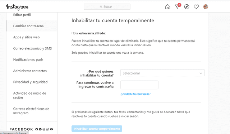
Task: Click the search magnifier icon
Action: [x=101, y=7]
